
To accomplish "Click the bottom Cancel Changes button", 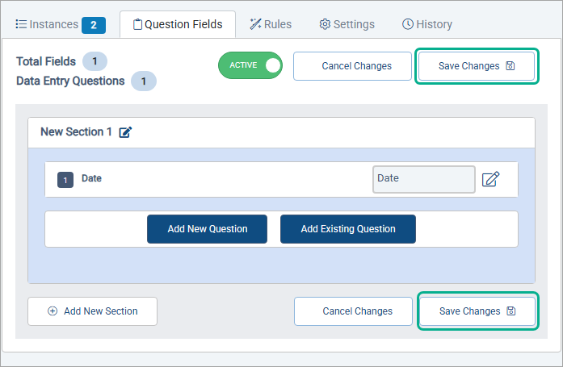I will coord(357,311).
